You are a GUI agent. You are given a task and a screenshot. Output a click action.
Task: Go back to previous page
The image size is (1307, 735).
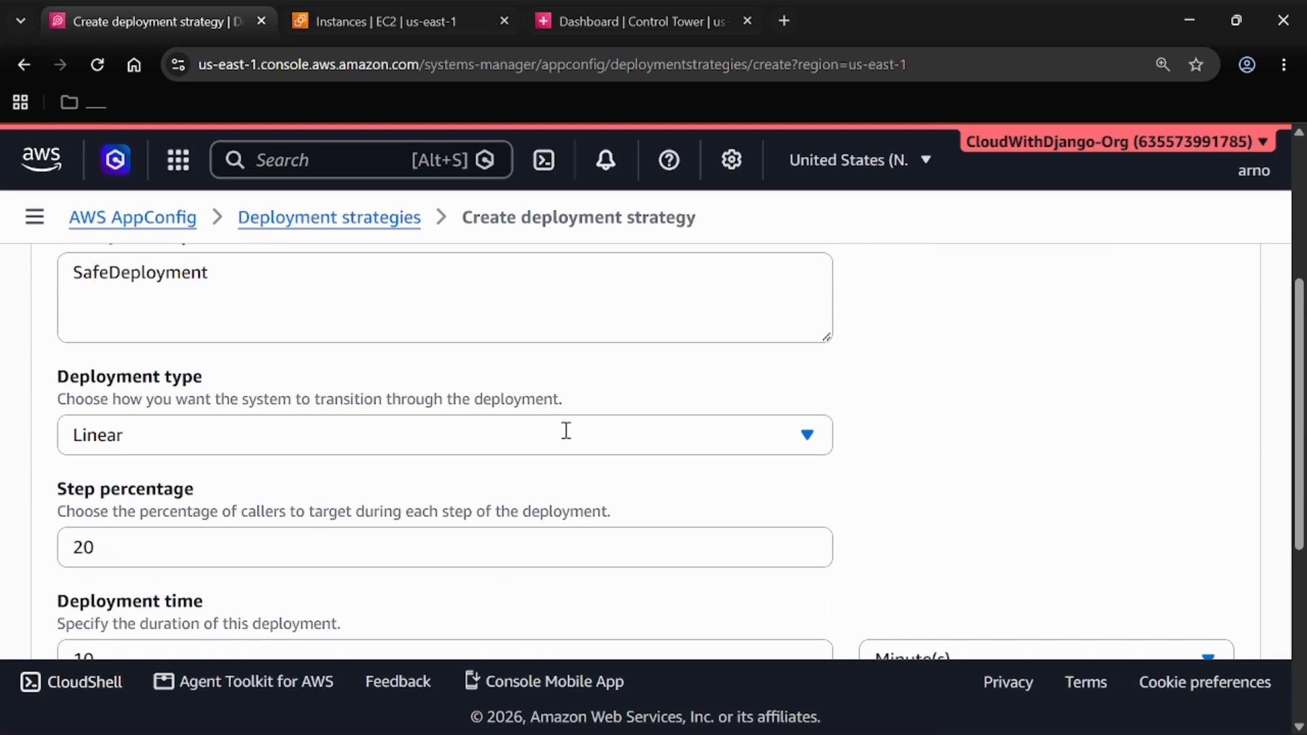[24, 65]
